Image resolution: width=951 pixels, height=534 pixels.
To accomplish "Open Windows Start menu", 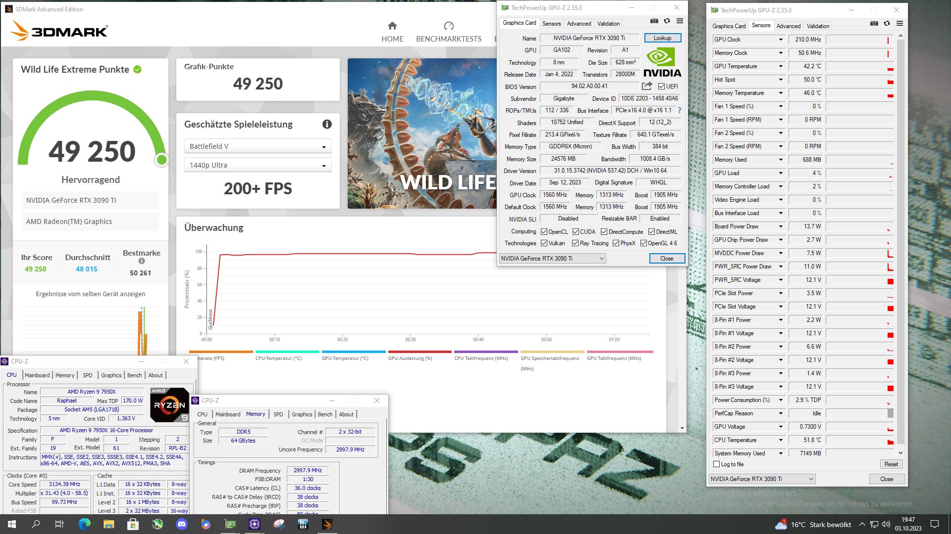I will [x=12, y=524].
